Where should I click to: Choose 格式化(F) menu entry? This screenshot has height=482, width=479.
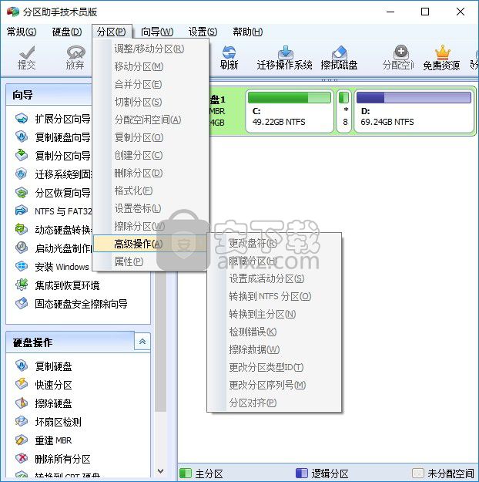[150, 190]
